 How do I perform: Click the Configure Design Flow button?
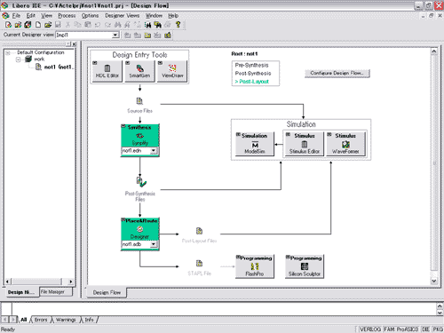pos(337,73)
